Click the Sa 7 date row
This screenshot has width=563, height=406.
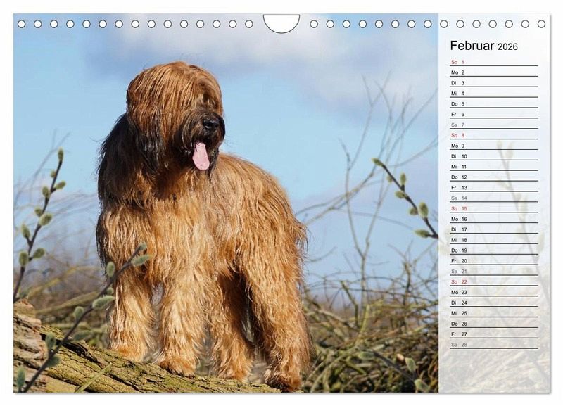493,125
